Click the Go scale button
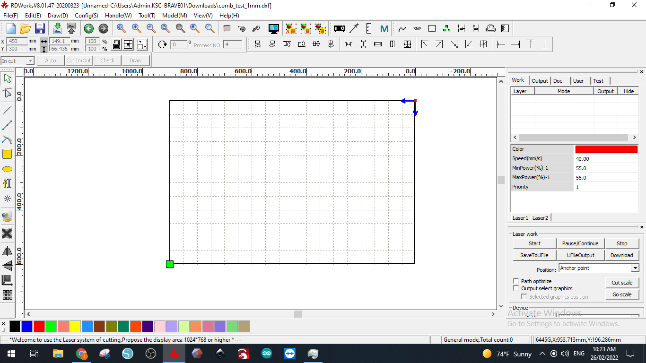This screenshot has width=646, height=363. (622, 294)
